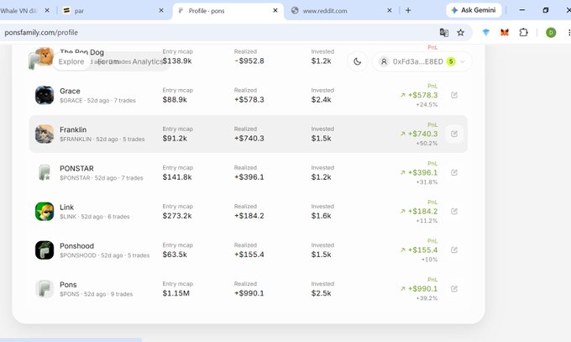This screenshot has height=342, width=571.
Task: Open the green Chrome profile avatar
Action: pyautogui.click(x=551, y=33)
